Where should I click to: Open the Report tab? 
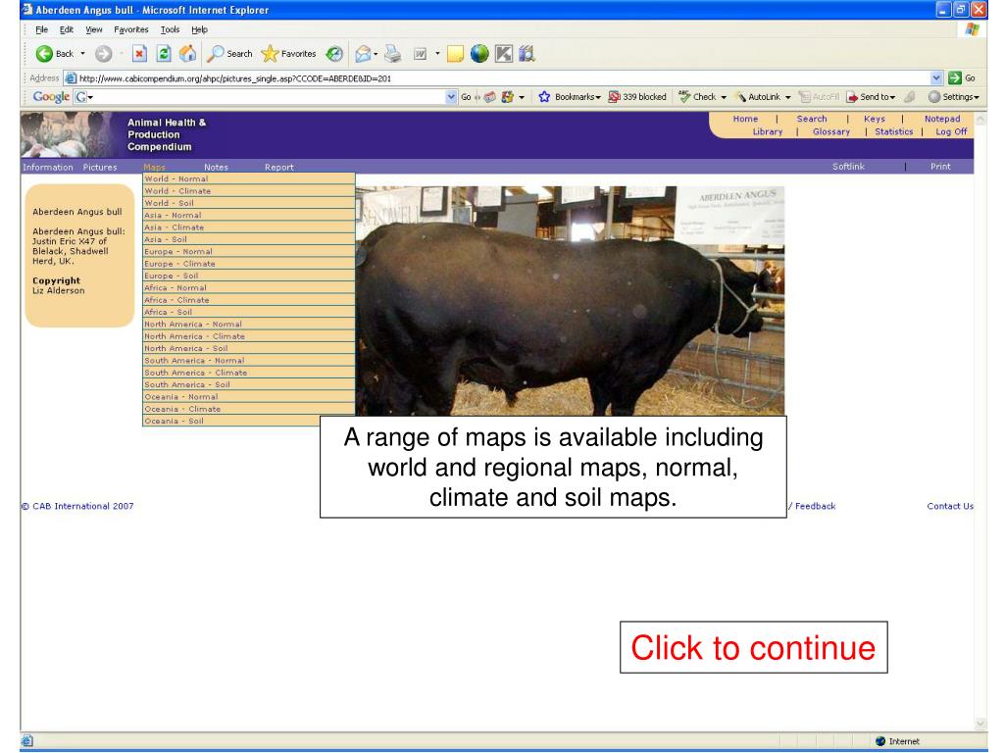pos(279,167)
